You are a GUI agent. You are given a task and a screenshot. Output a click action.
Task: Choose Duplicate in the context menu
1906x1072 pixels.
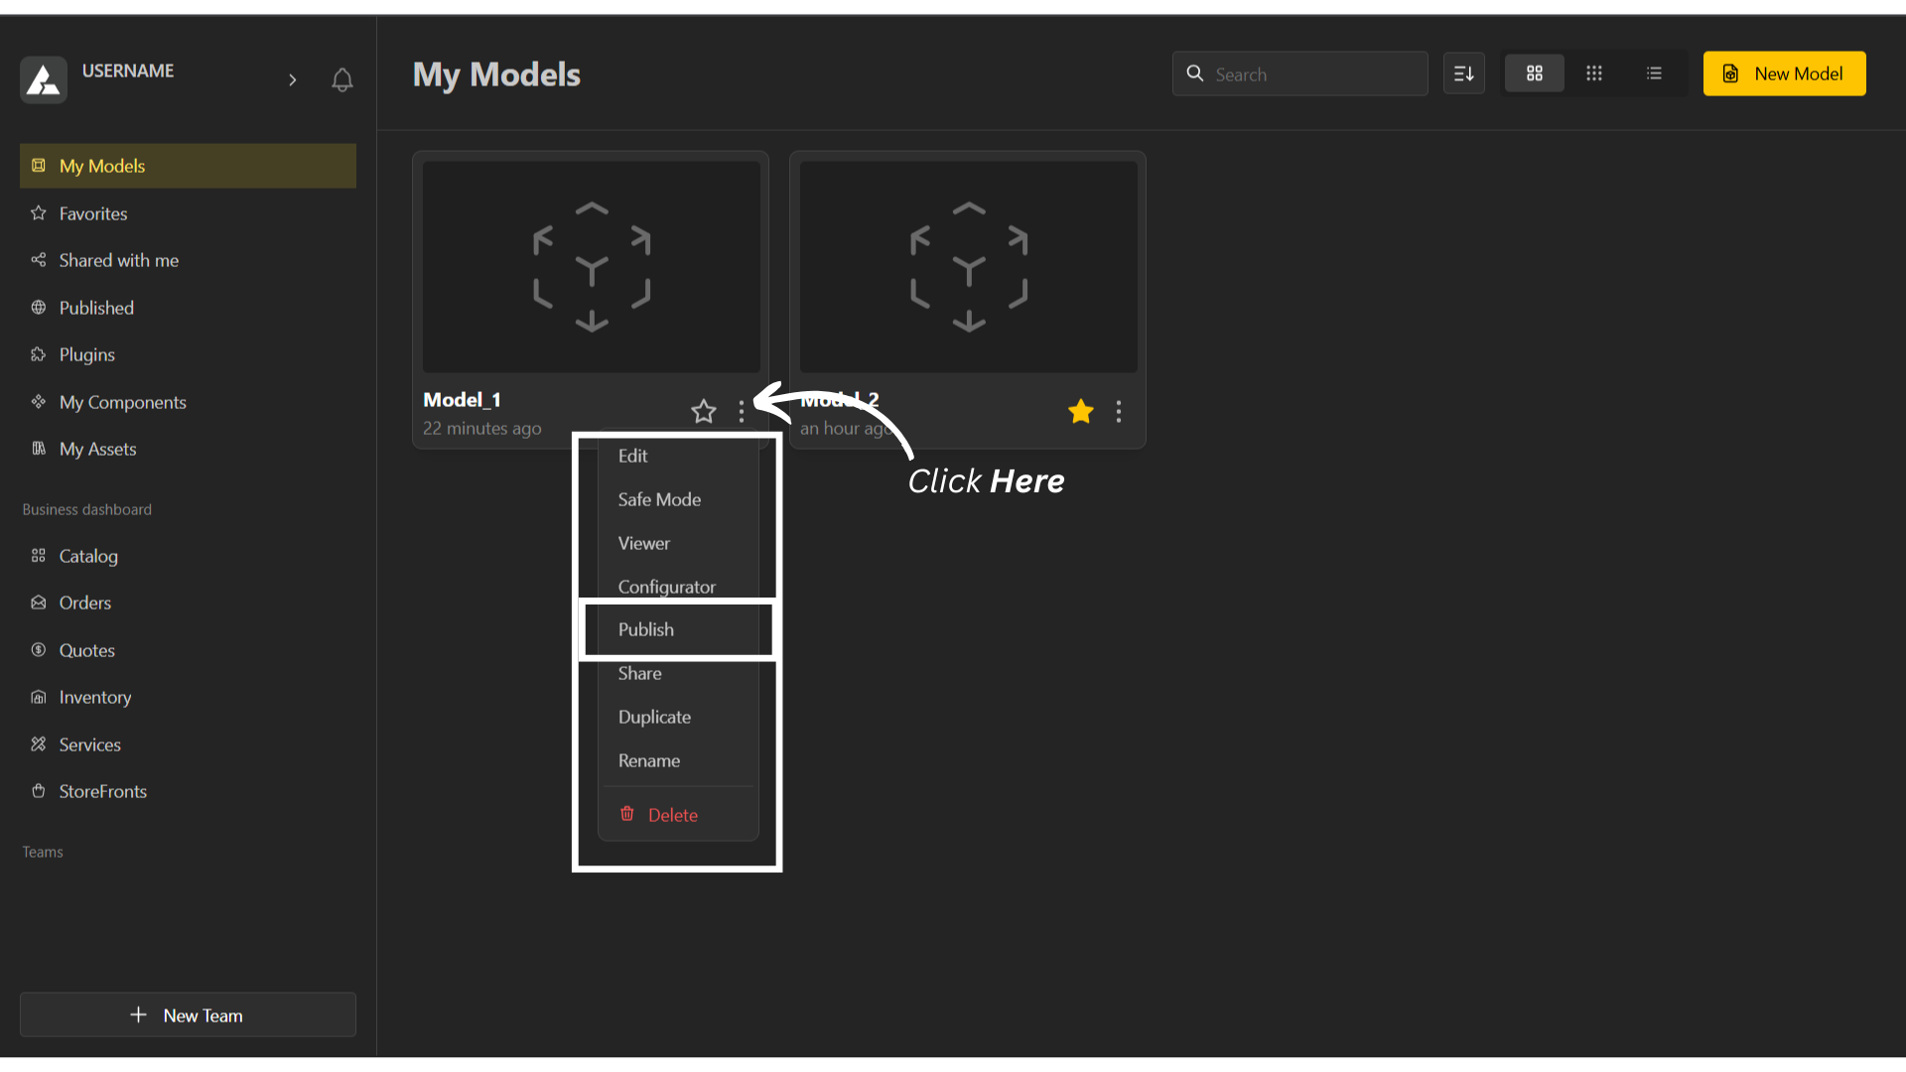point(654,717)
